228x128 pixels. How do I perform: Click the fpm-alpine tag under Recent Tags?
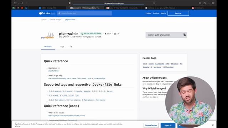click(x=157, y=67)
